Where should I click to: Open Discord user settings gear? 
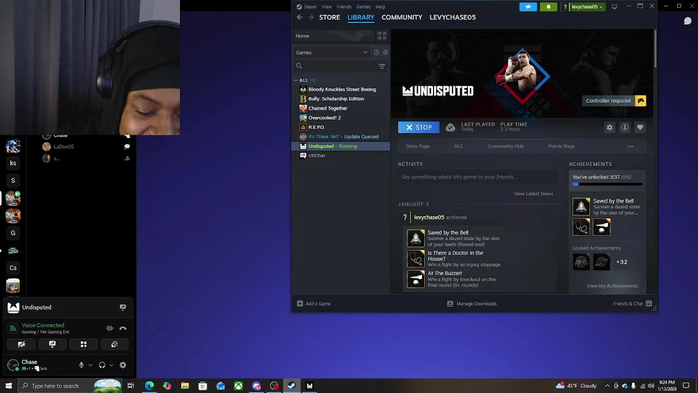[123, 365]
